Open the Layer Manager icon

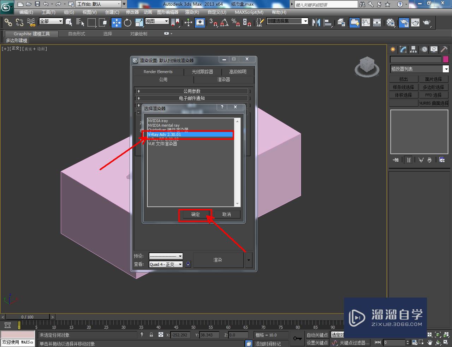341,23
